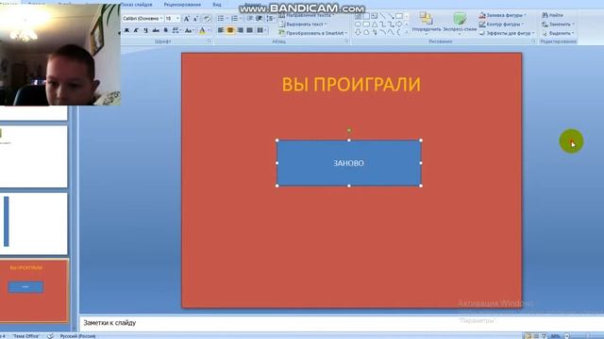
Task: Switch to slide sorter view icon
Action: click(536, 336)
